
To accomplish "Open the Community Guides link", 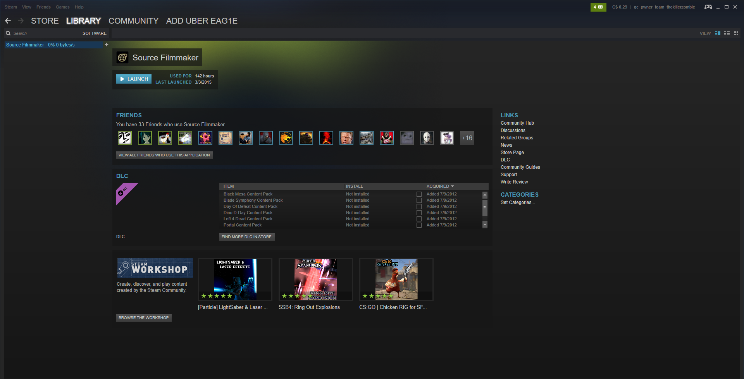I will (520, 167).
